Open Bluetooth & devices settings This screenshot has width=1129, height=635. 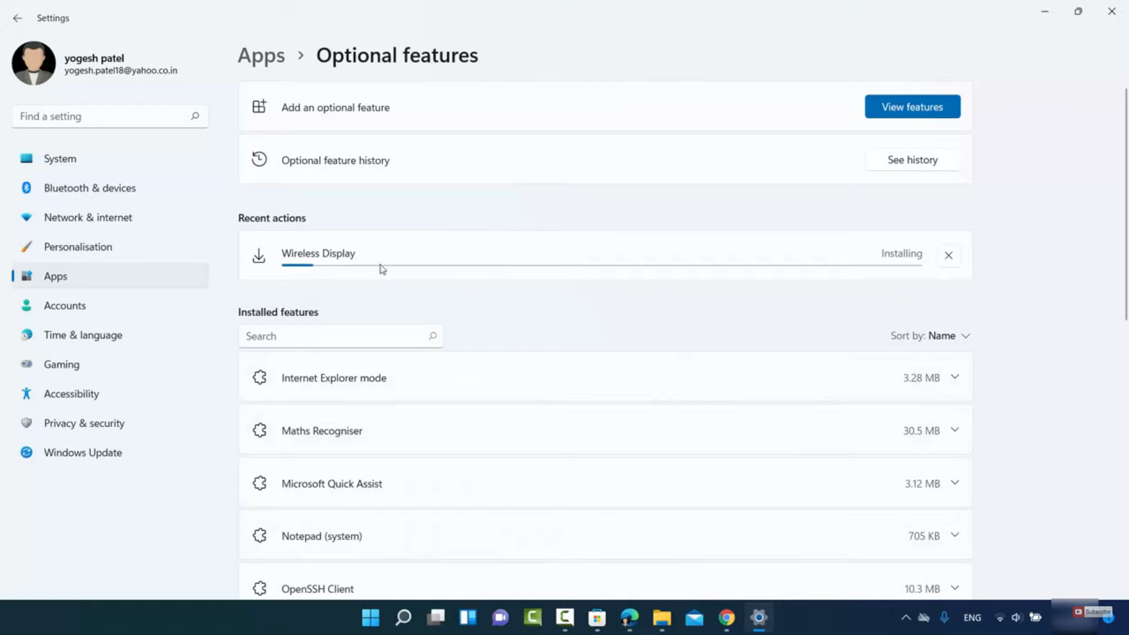pyautogui.click(x=110, y=188)
